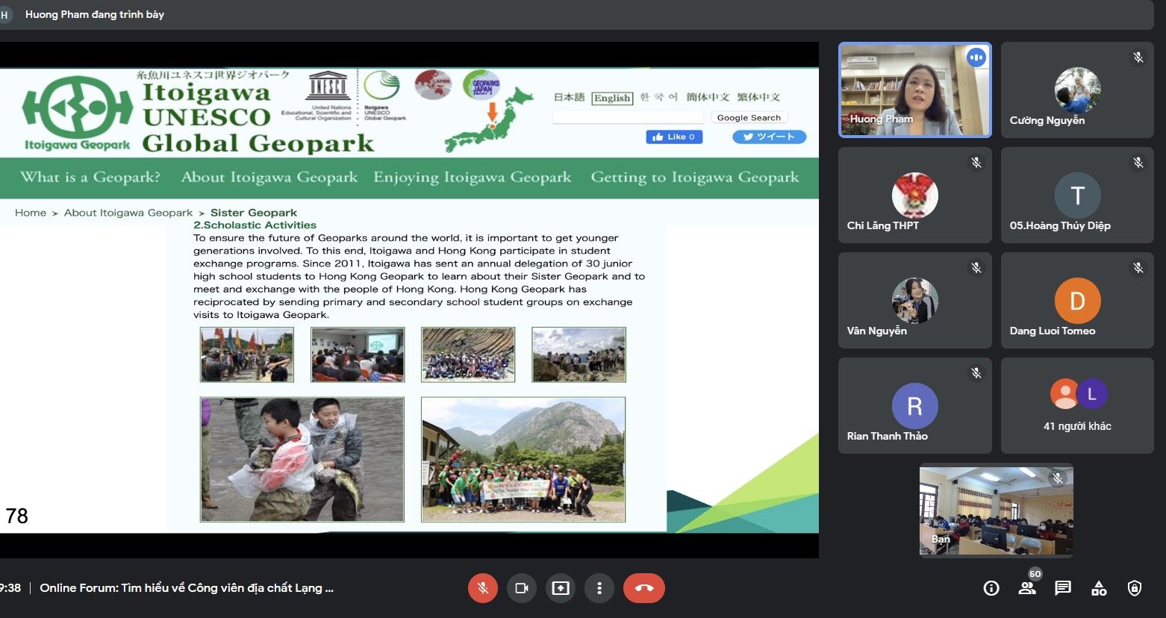1166x618 pixels.
Task: Toggle the camera button
Action: 522,588
